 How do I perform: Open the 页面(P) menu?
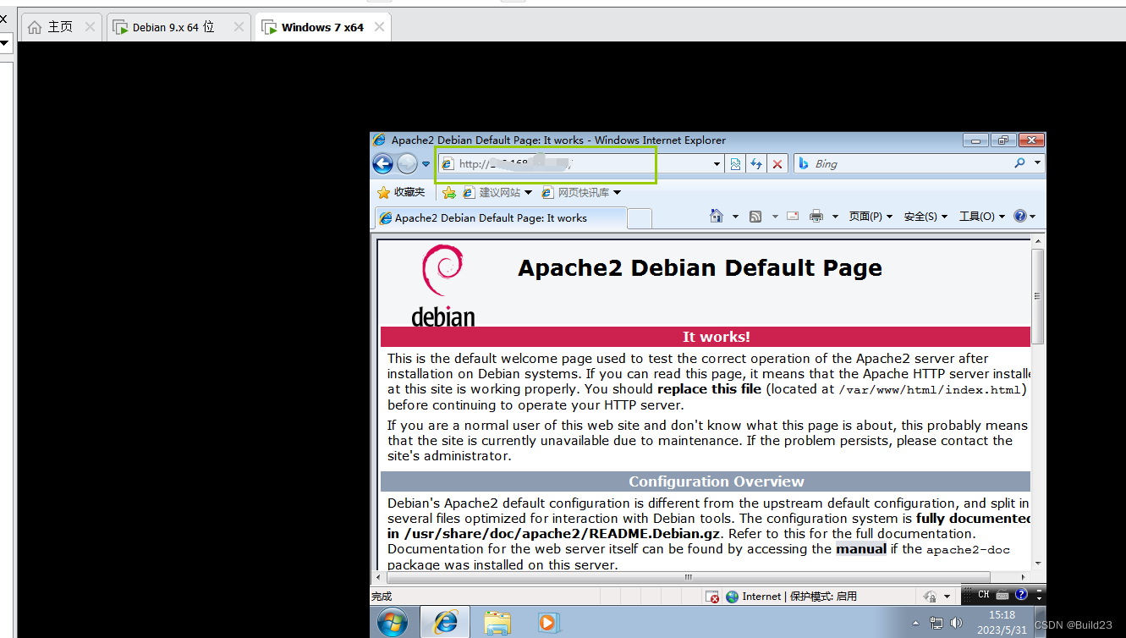(871, 217)
